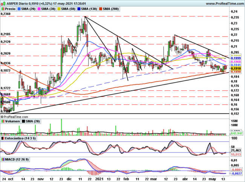Click the 0,2120 level label

click(6, 42)
